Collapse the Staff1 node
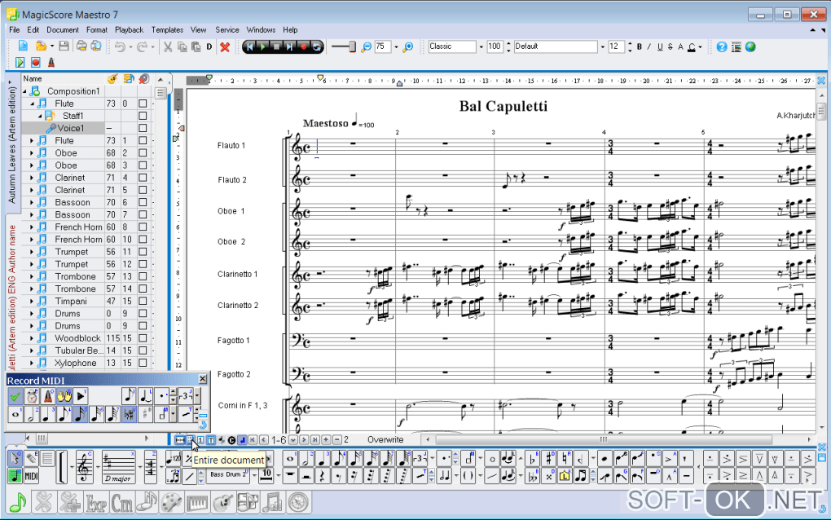Image resolution: width=831 pixels, height=520 pixels. click(39, 116)
